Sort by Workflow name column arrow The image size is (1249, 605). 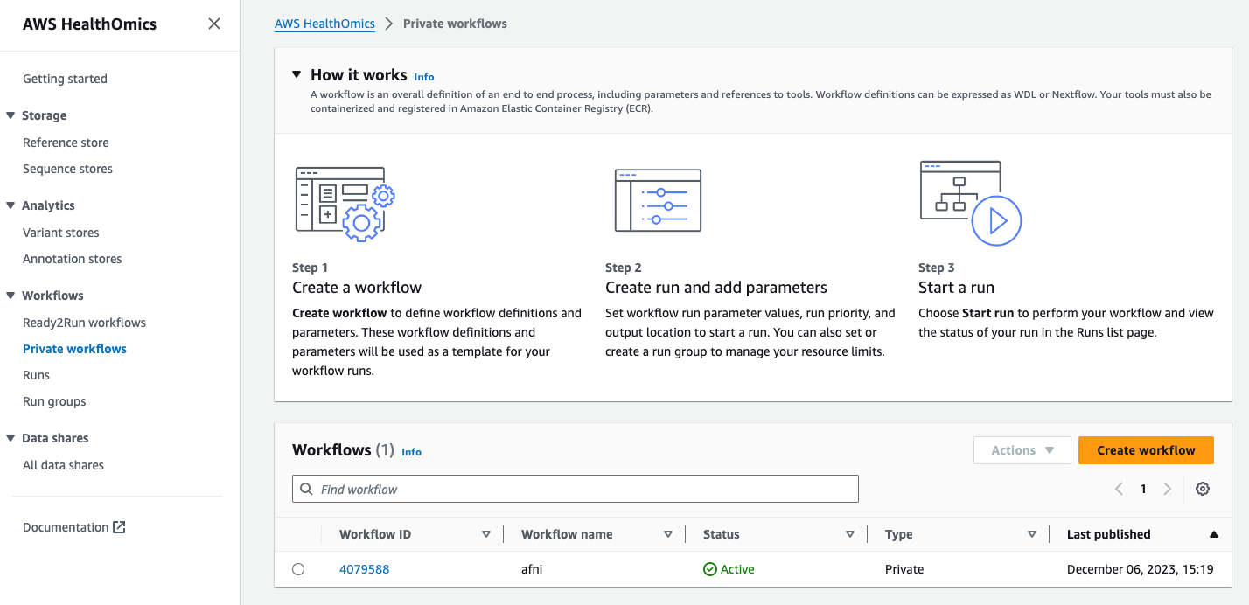(x=668, y=534)
